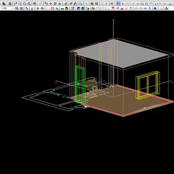This screenshot has height=174, width=174.
Task: Click the zoom window magnifier icon
Action: (x=29, y=4)
